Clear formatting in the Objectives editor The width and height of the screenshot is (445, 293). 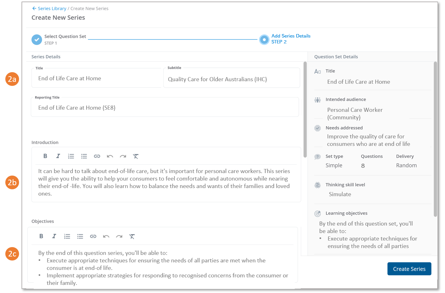(x=132, y=236)
